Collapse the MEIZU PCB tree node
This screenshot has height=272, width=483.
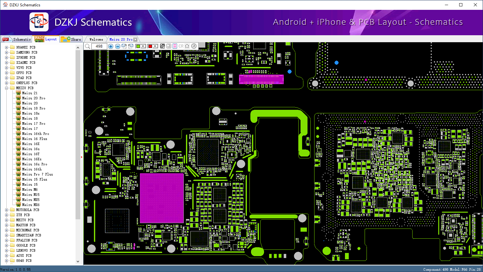6,88
